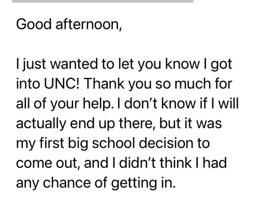Click the word "there," in the message
Viewport: 254px width, 211px height.
(137, 123)
